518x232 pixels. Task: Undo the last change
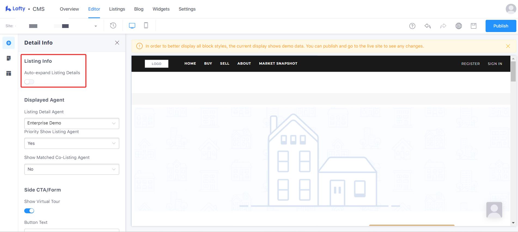(428, 26)
